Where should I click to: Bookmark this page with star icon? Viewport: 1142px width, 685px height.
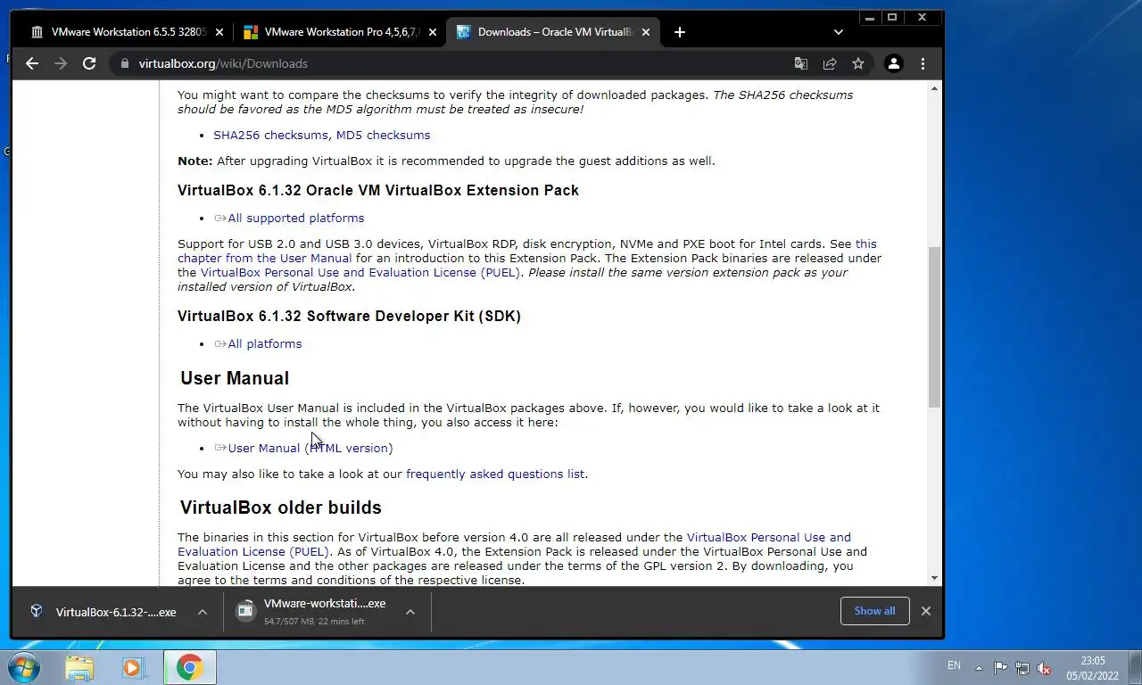tap(858, 63)
